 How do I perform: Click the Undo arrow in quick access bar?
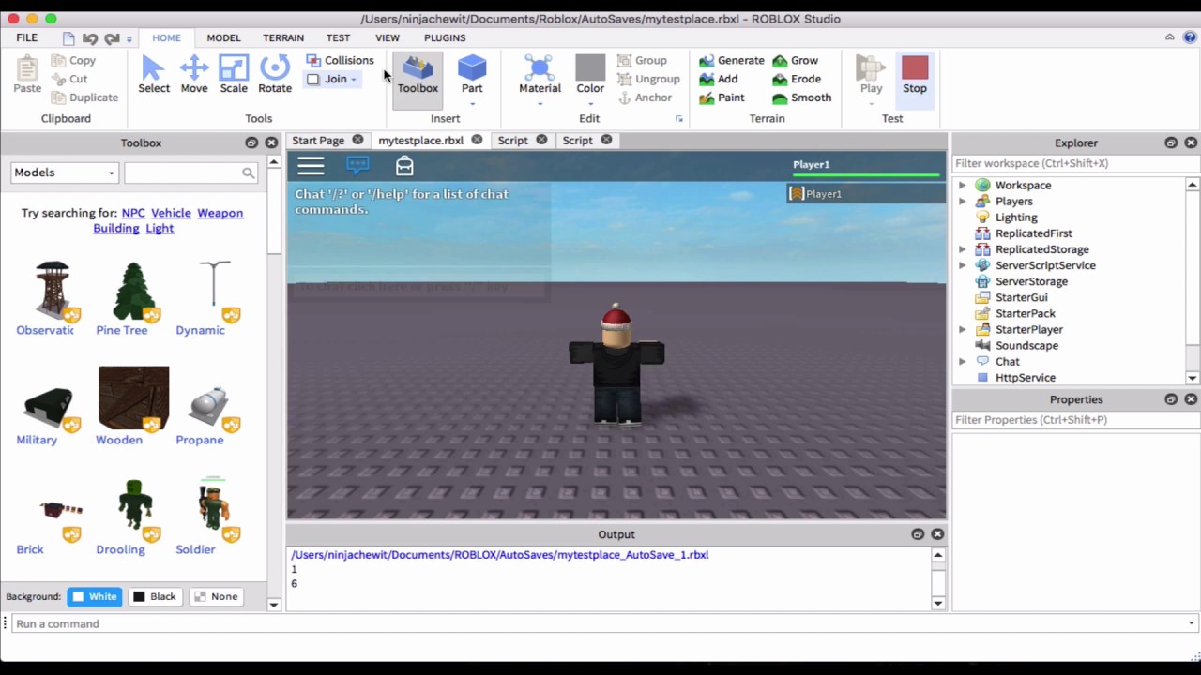coord(90,38)
